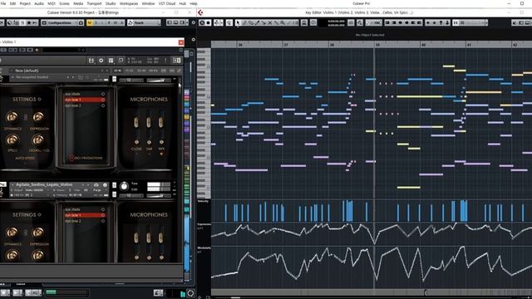Toggle the solo editor button in Key Editor toolbar
The width and height of the screenshot is (532, 299).
coord(202,22)
